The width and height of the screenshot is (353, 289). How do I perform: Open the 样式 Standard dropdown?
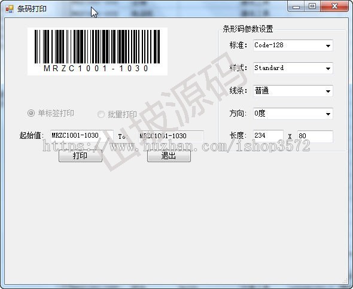point(293,68)
